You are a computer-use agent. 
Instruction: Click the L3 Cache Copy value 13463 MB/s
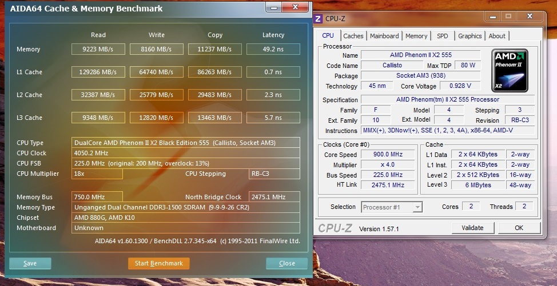point(215,118)
